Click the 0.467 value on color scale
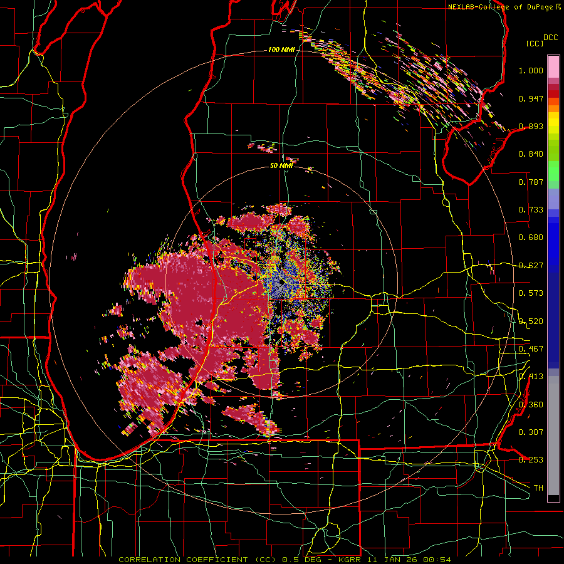Viewport: 564px width, 564px height. pyautogui.click(x=531, y=349)
